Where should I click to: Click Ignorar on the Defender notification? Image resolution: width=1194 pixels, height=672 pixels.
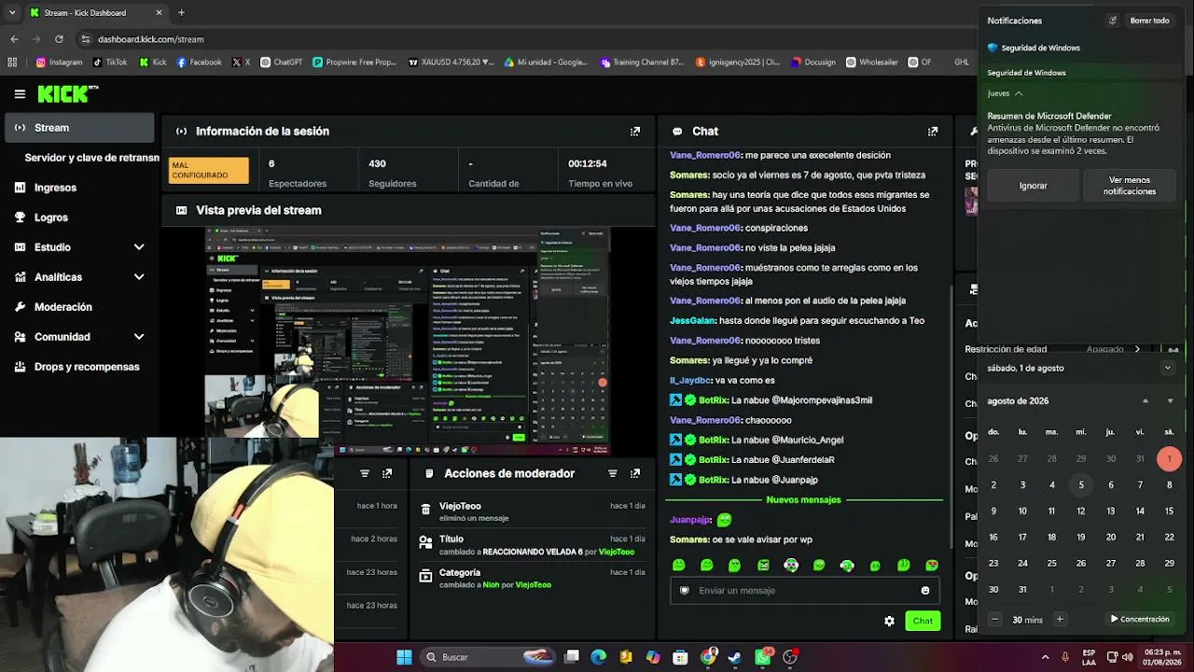pos(1033,186)
